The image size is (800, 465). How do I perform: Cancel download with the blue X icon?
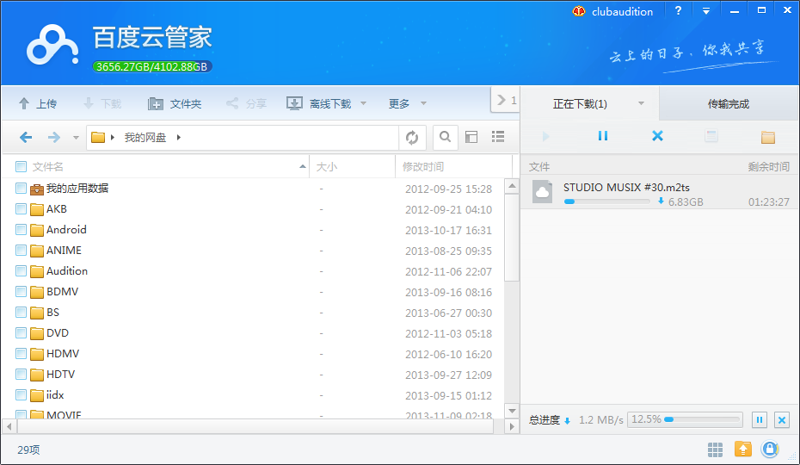(658, 135)
